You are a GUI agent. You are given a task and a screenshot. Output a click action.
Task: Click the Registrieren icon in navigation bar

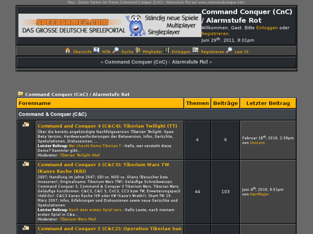coord(195,50)
